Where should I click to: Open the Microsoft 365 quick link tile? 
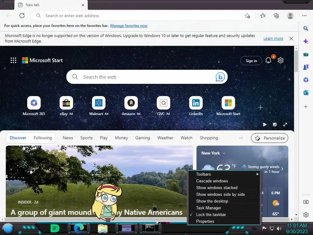click(34, 103)
